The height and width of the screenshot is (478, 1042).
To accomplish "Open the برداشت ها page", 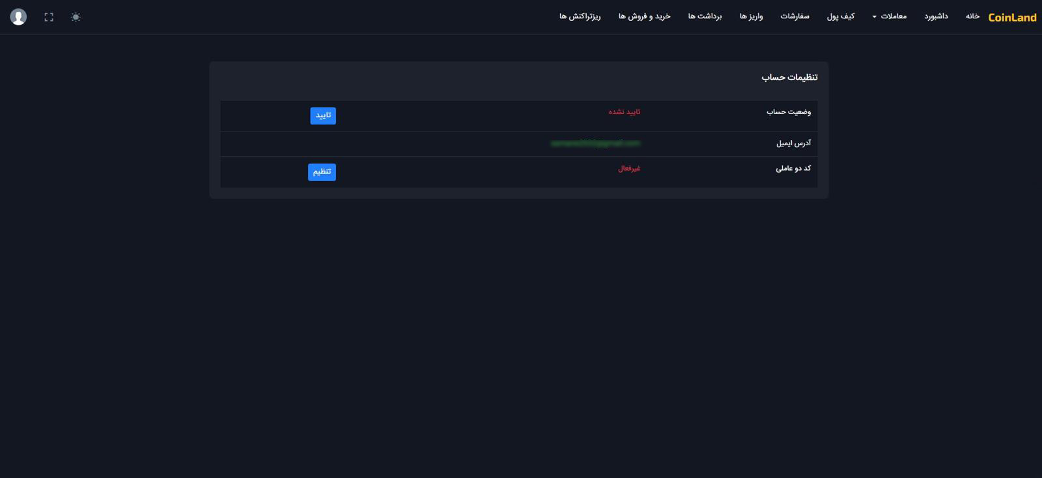I will 705,16.
